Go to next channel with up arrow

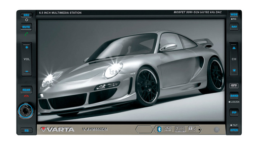pyautogui.click(x=234, y=48)
